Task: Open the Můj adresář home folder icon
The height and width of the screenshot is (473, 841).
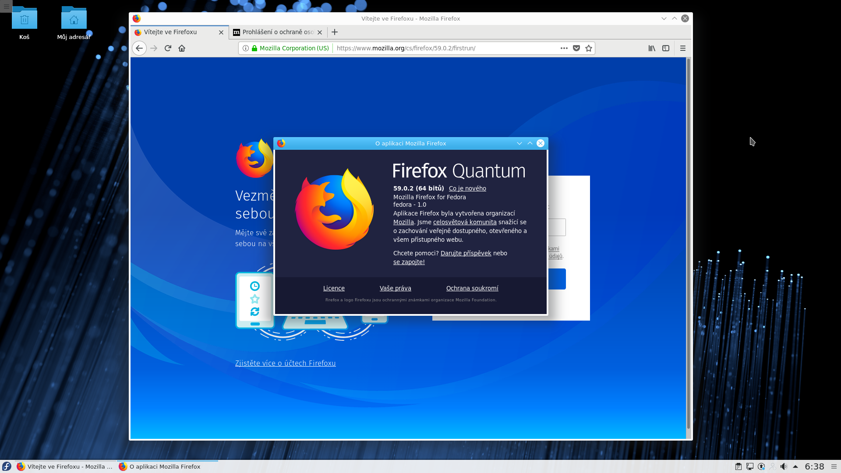Action: (x=74, y=23)
